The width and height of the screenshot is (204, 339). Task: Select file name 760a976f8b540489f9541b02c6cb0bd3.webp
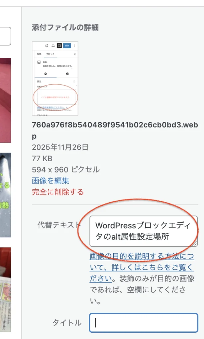tap(115, 130)
